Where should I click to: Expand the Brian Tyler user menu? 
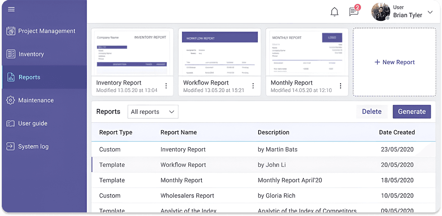point(430,12)
